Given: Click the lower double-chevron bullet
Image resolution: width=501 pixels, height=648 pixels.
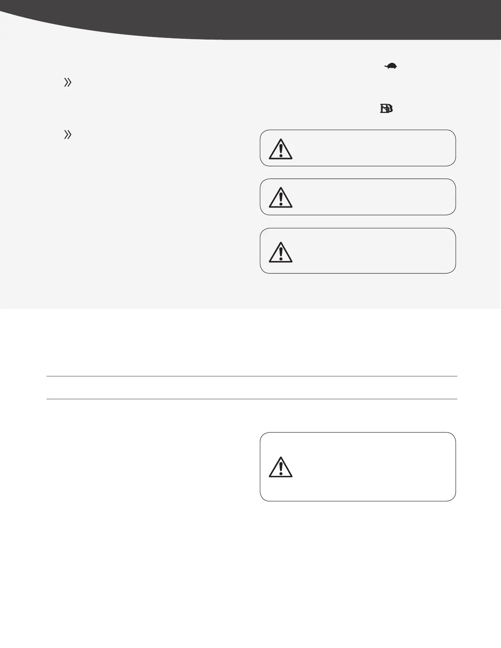Looking at the screenshot, I should point(68,135).
